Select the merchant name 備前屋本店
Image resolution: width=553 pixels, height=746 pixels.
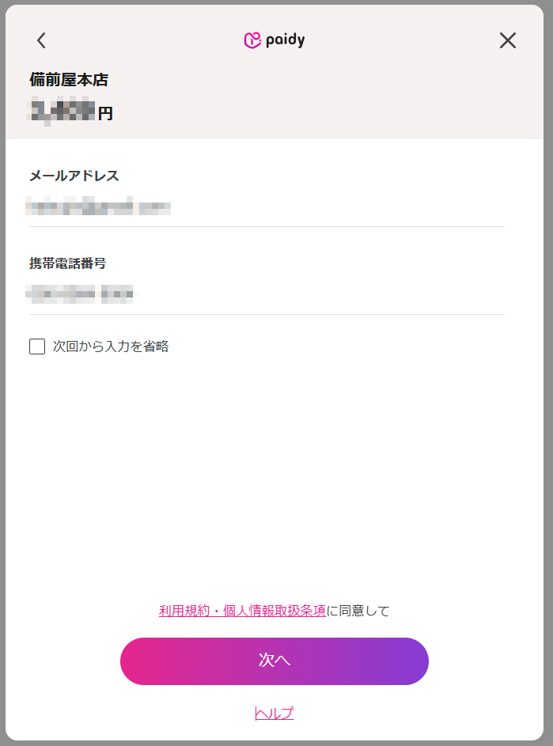[x=69, y=80]
